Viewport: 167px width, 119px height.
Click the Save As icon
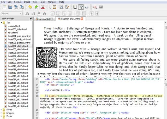point(22,7)
